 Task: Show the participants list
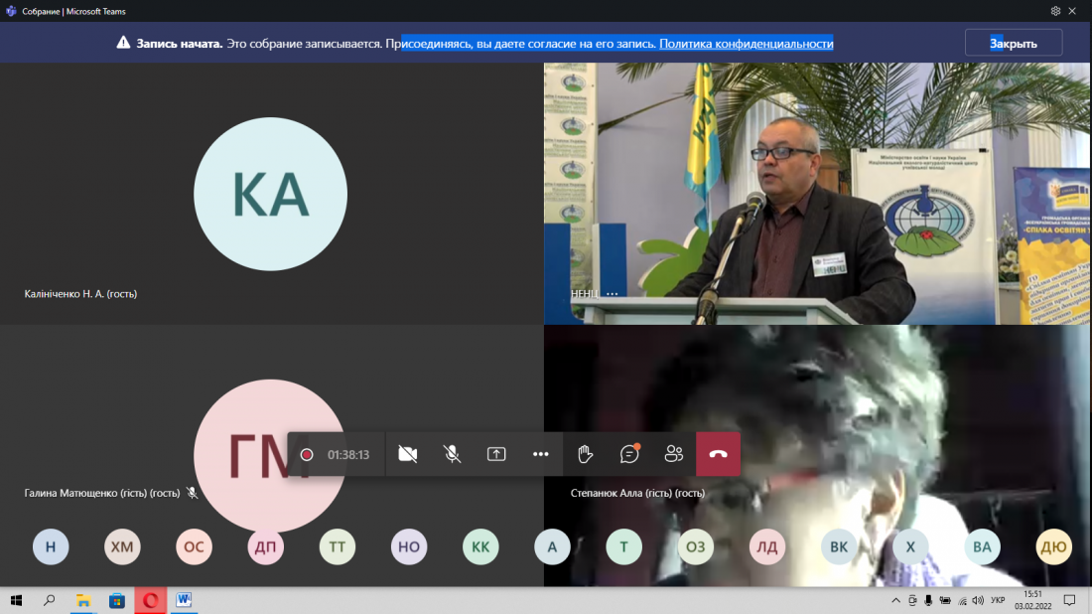point(673,454)
